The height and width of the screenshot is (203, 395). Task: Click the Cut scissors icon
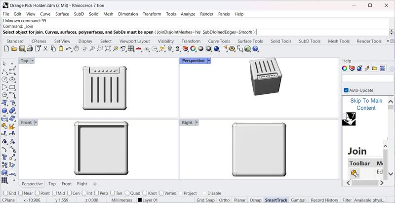[45, 49]
